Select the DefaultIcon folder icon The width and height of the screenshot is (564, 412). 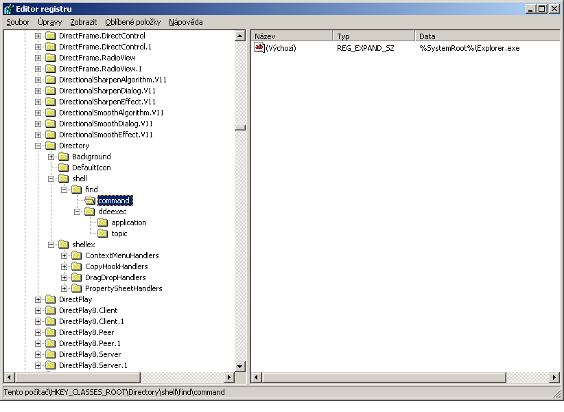click(64, 168)
